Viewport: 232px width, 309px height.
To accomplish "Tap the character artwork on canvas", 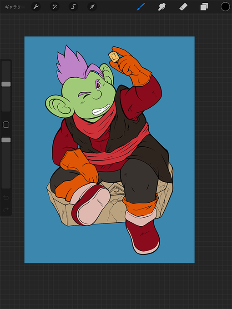I will [x=110, y=150].
